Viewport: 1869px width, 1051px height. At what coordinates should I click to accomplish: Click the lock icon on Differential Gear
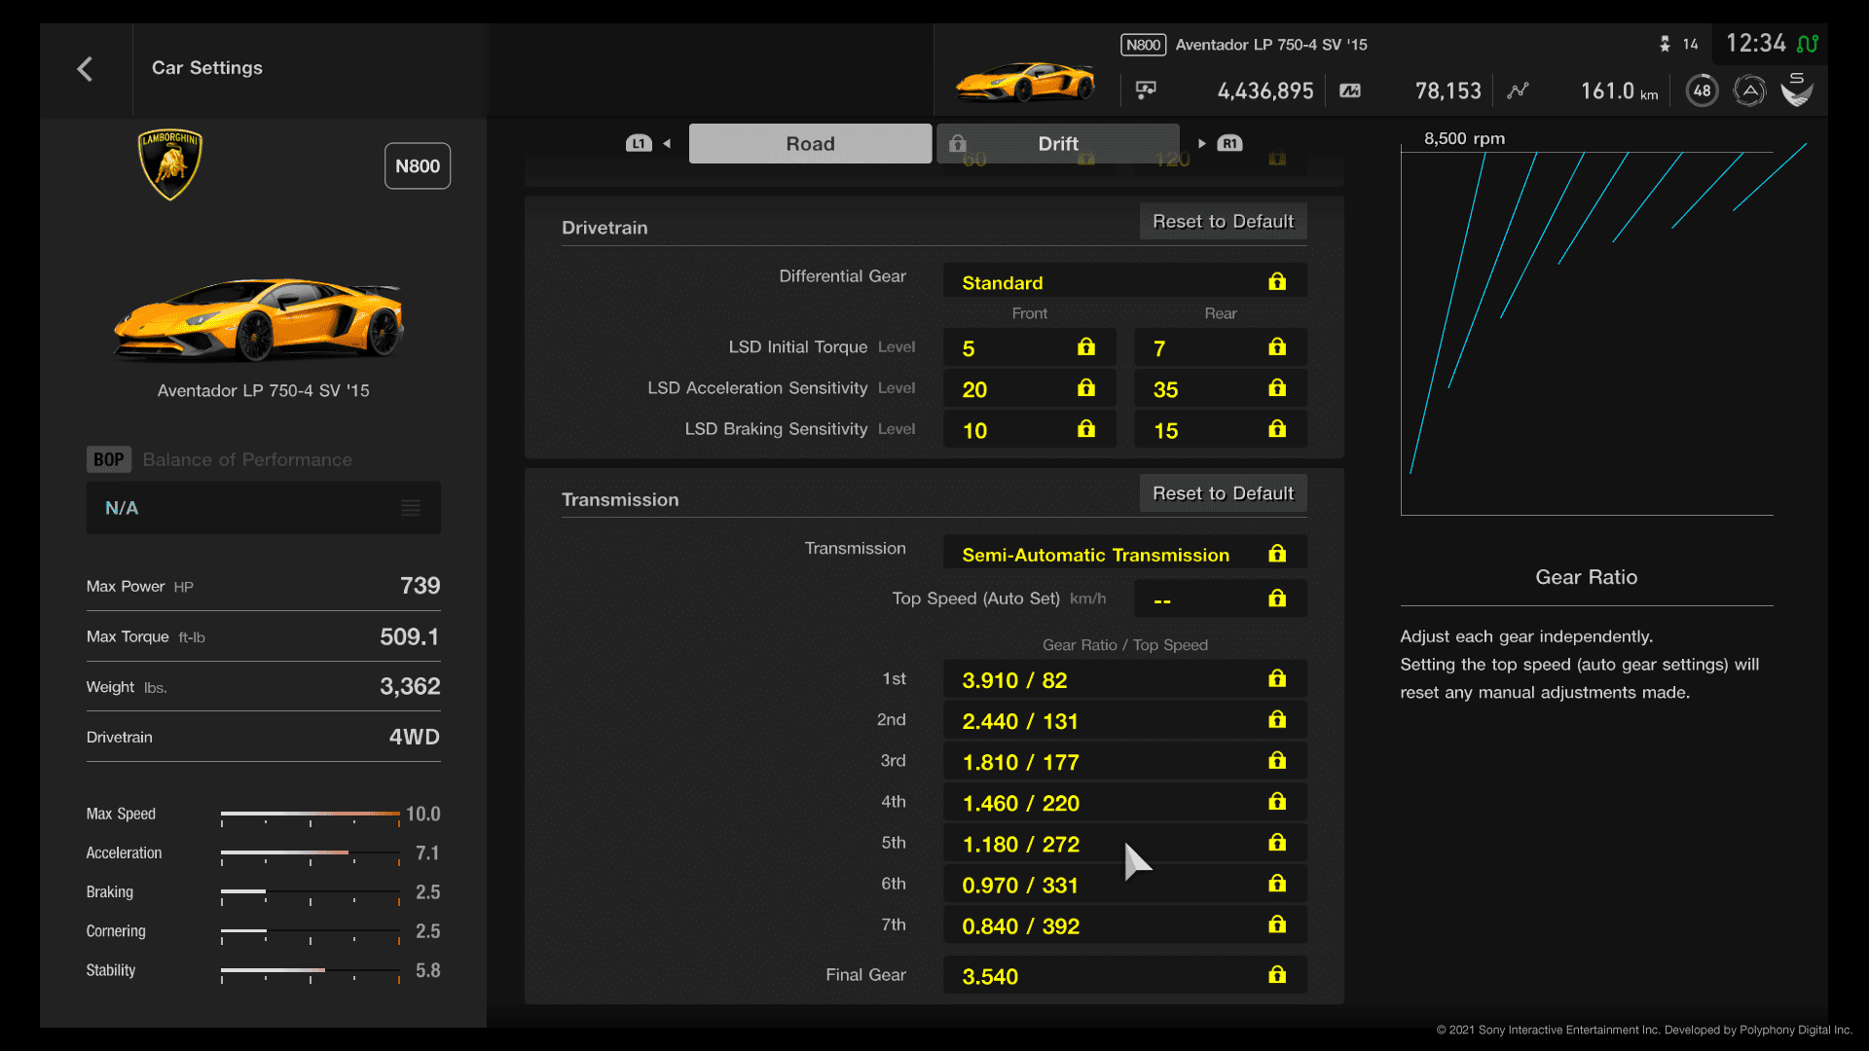click(x=1277, y=281)
